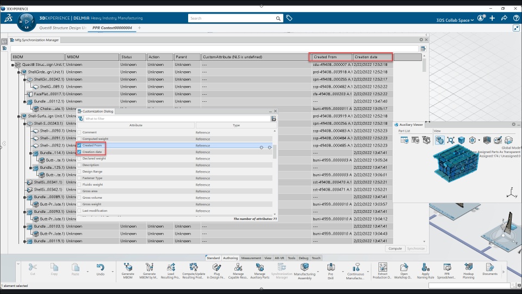The width and height of the screenshot is (522, 294).
Task: Open Load Resulting Product tool
Action: (x=171, y=267)
